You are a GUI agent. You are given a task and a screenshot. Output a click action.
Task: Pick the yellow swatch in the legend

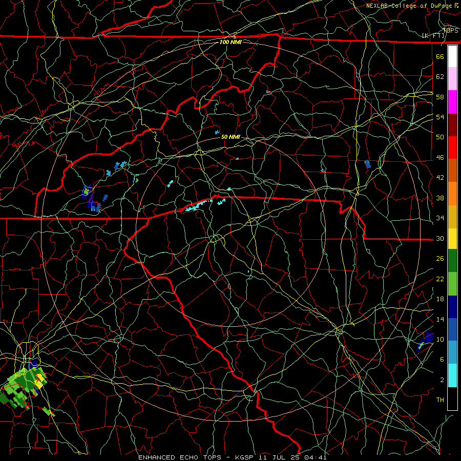[452, 239]
